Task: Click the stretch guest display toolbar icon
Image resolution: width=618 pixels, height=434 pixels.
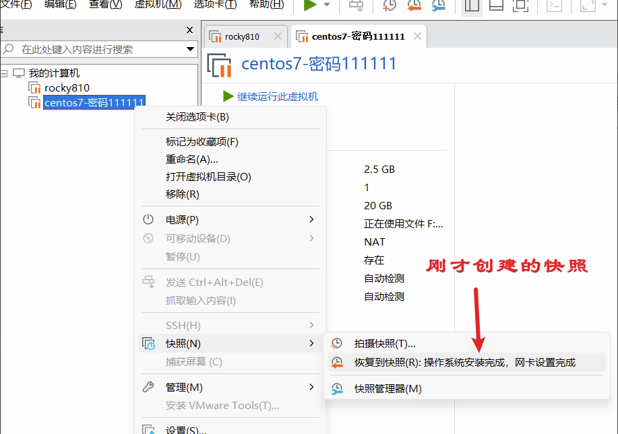Action: coord(588,5)
